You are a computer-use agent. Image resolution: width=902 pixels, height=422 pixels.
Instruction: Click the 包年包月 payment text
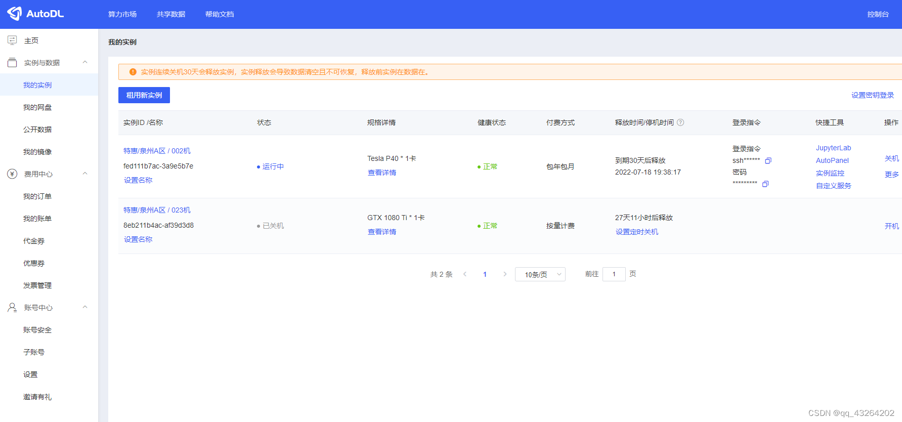pyautogui.click(x=561, y=166)
